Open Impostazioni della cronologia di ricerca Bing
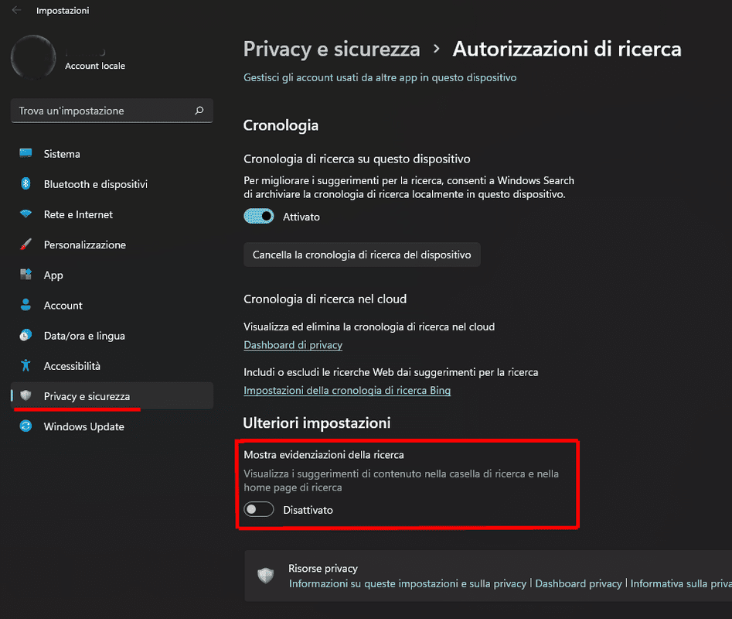732x619 pixels. (347, 390)
